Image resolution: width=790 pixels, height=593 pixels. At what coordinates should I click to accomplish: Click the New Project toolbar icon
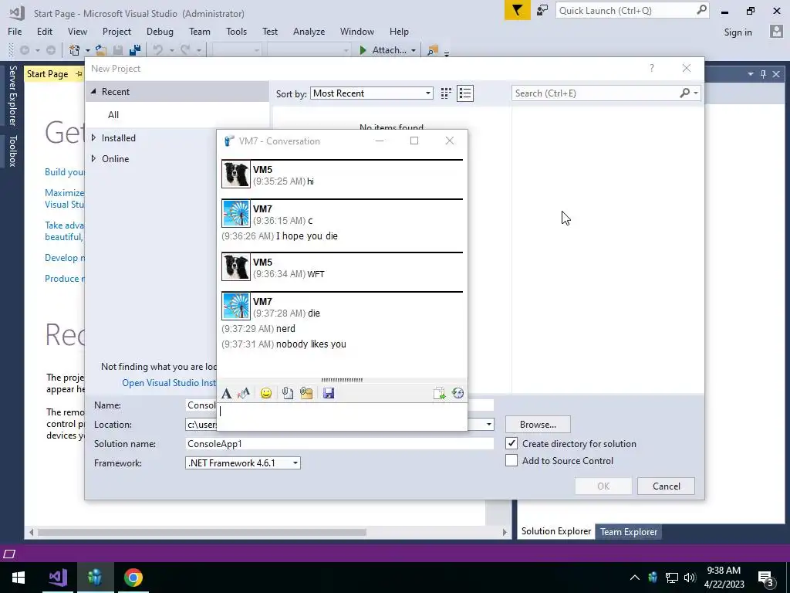[x=75, y=50]
